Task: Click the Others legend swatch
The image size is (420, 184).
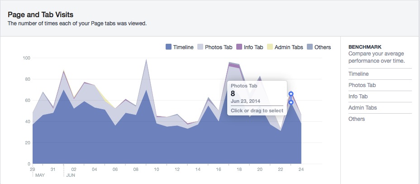Action: (310, 47)
